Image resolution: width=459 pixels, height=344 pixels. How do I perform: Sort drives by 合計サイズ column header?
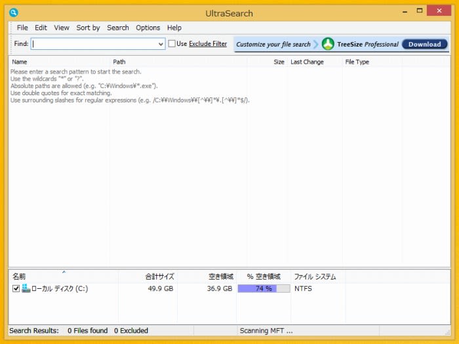(x=159, y=277)
